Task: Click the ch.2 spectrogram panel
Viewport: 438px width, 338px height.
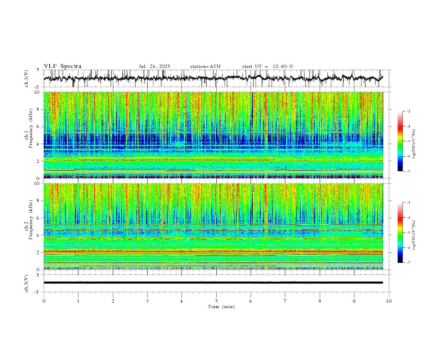Action: [213, 226]
